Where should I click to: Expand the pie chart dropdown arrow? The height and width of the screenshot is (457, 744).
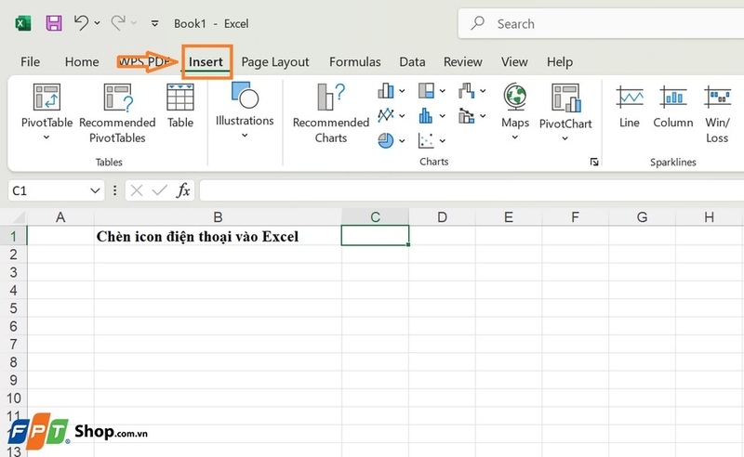(x=402, y=141)
